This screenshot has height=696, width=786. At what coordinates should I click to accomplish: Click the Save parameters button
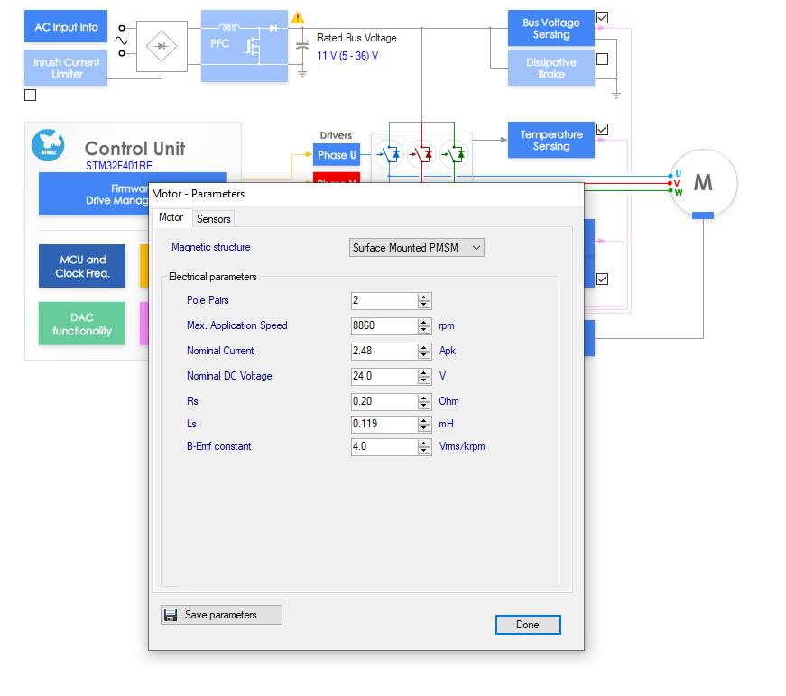point(221,615)
